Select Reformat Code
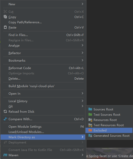Screen dimensions: 133x159 (43, 68)
